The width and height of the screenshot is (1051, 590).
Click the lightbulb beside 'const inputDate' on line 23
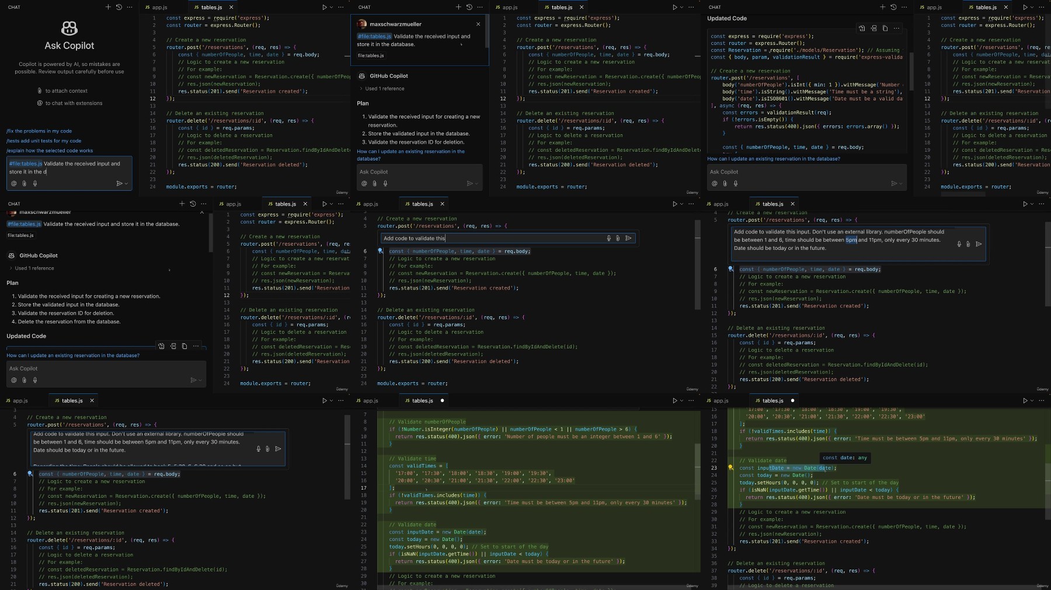[730, 467]
